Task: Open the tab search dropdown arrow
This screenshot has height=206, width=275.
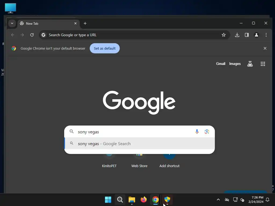Action: click(12, 23)
